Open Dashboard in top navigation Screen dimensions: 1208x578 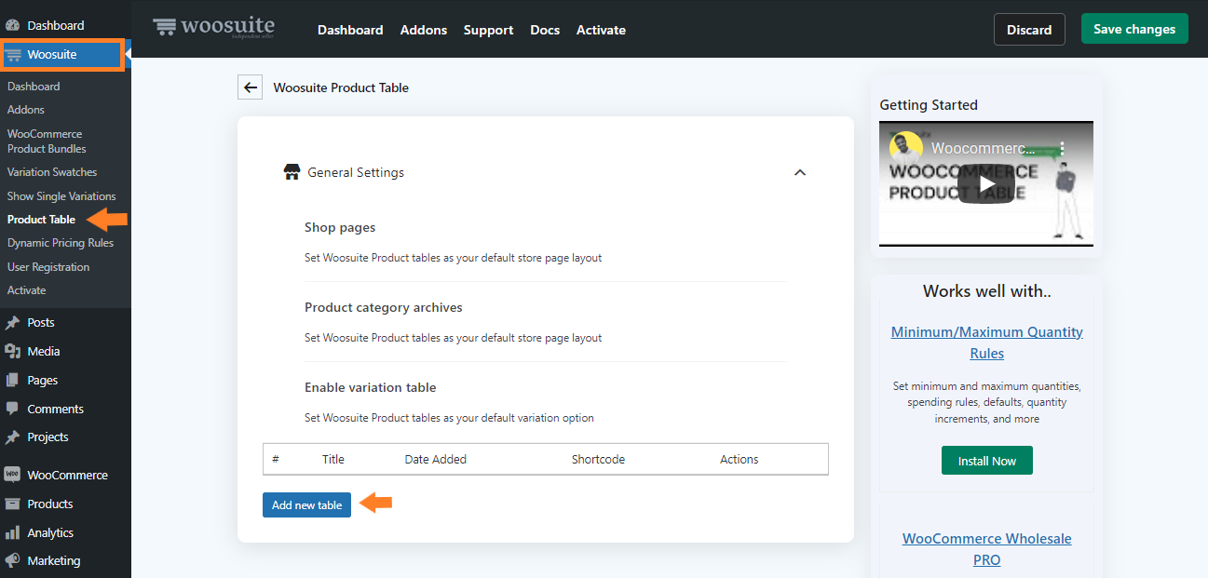click(350, 30)
